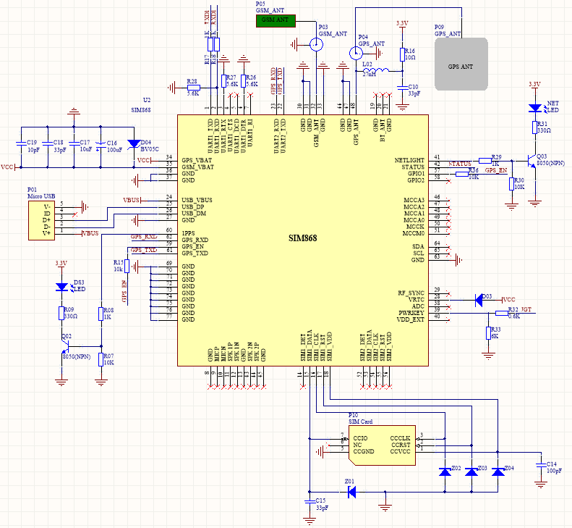
Task: Click the STATUS net label on pin 42
Action: click(x=460, y=164)
